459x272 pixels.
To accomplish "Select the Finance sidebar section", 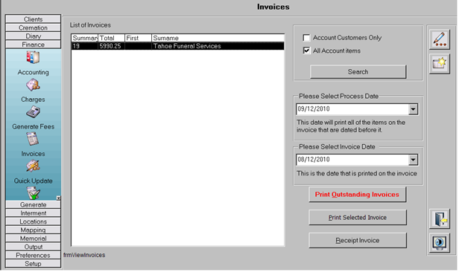I will point(33,45).
